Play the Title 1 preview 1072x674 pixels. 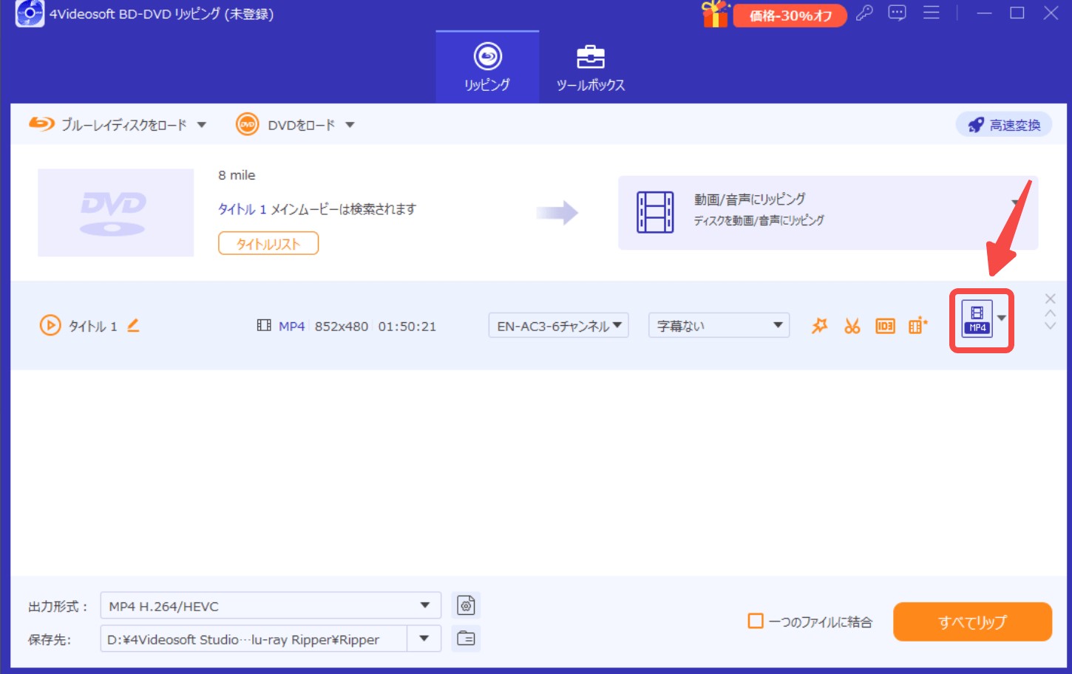click(50, 325)
